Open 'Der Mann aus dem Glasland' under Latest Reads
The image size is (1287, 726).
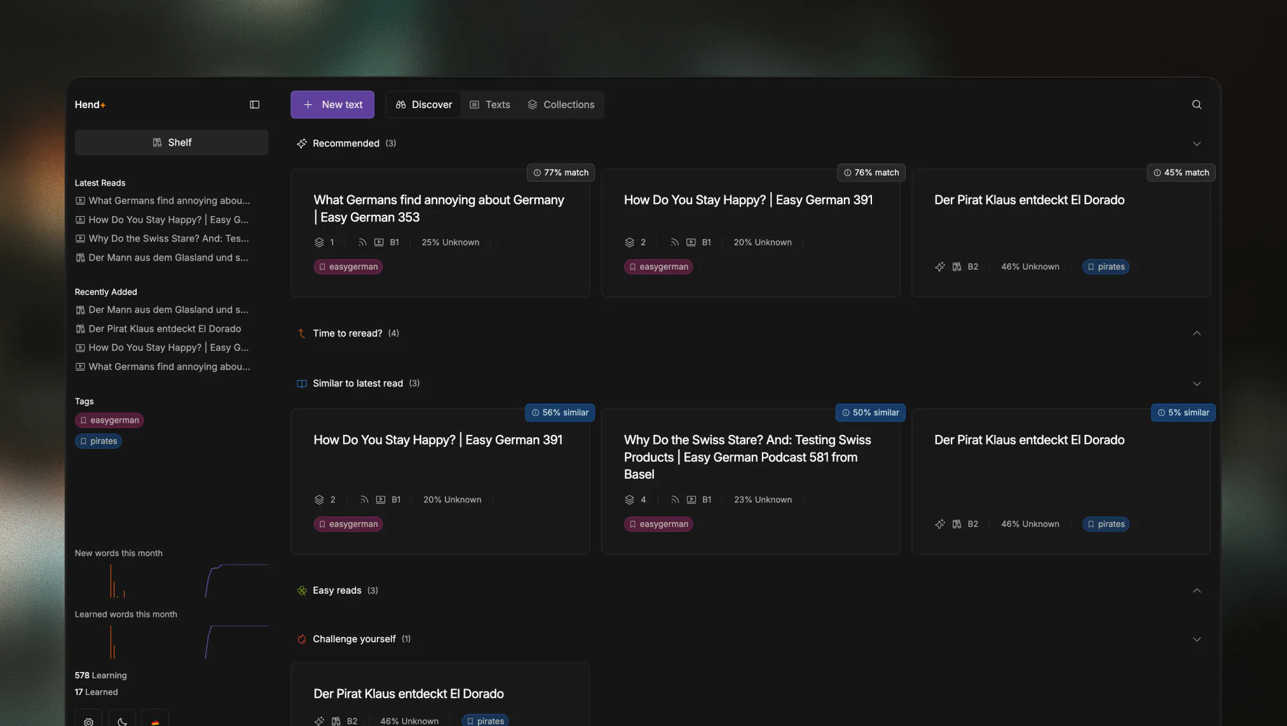click(162, 258)
